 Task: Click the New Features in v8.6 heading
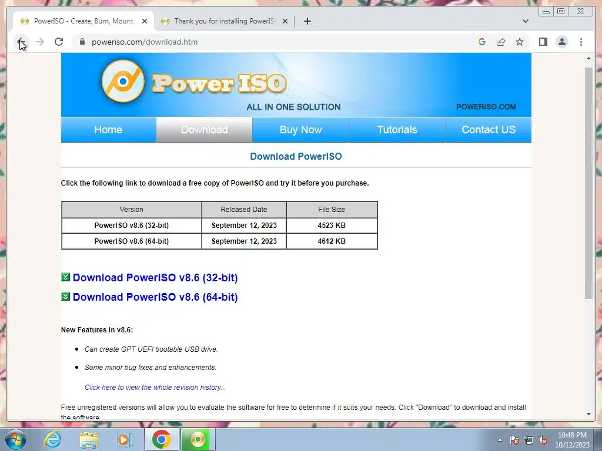tap(97, 330)
